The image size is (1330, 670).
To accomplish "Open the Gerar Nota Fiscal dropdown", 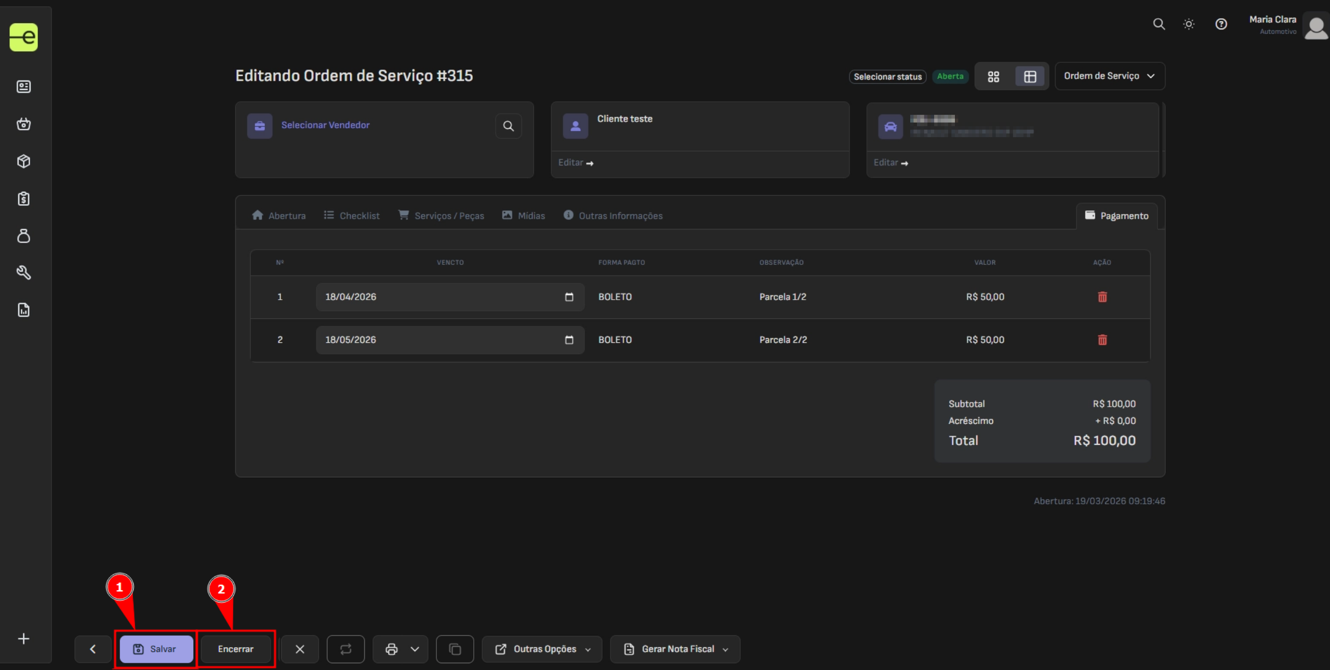I will [x=675, y=649].
